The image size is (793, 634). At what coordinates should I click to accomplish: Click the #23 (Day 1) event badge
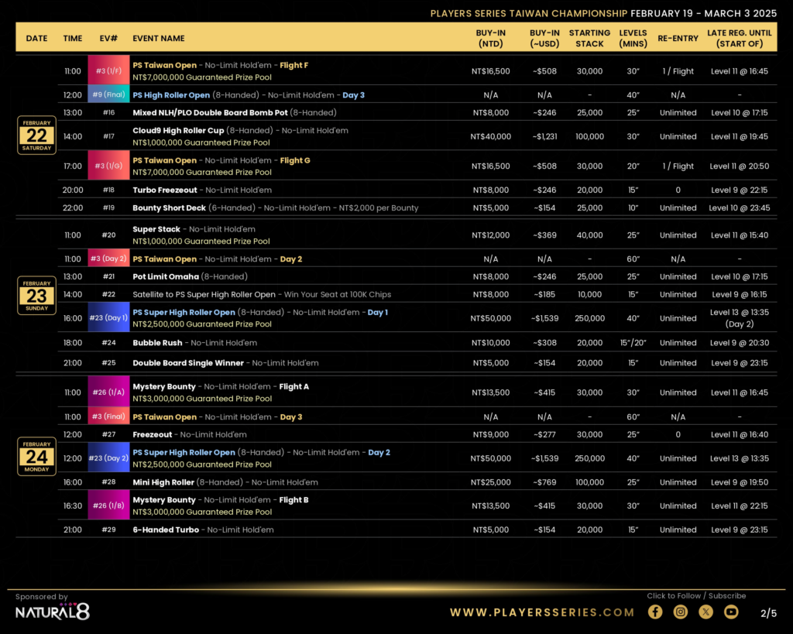point(108,318)
